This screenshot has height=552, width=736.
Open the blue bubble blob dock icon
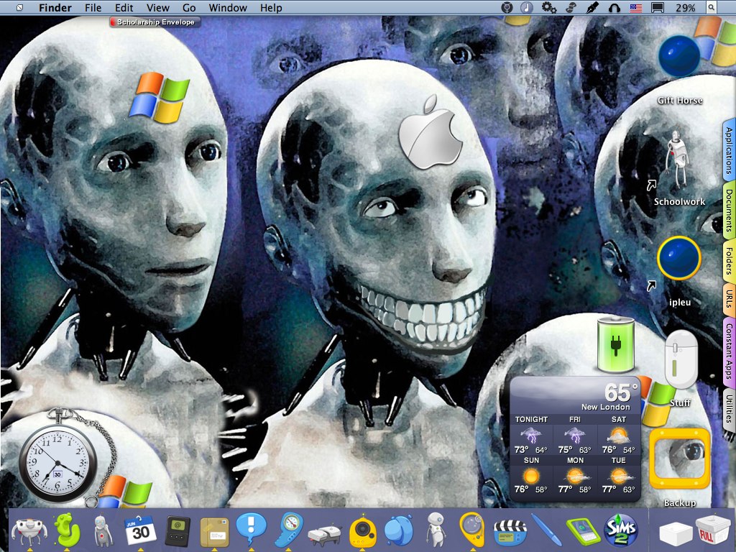[x=398, y=530]
